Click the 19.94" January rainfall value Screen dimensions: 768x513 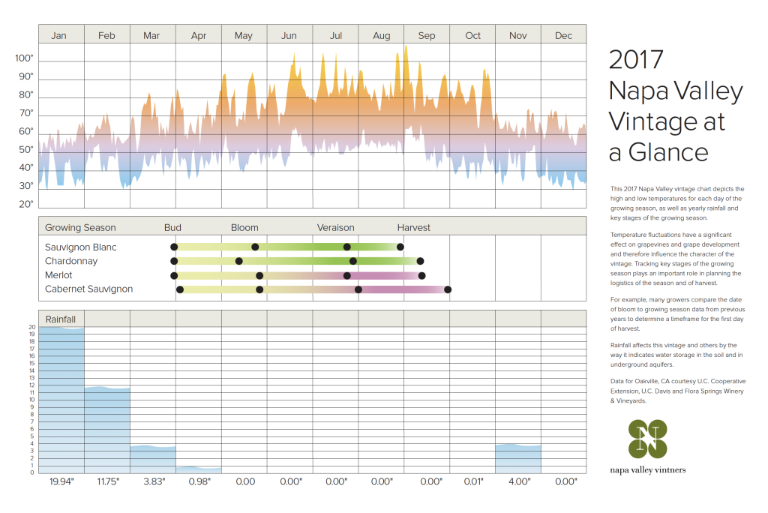coord(61,481)
